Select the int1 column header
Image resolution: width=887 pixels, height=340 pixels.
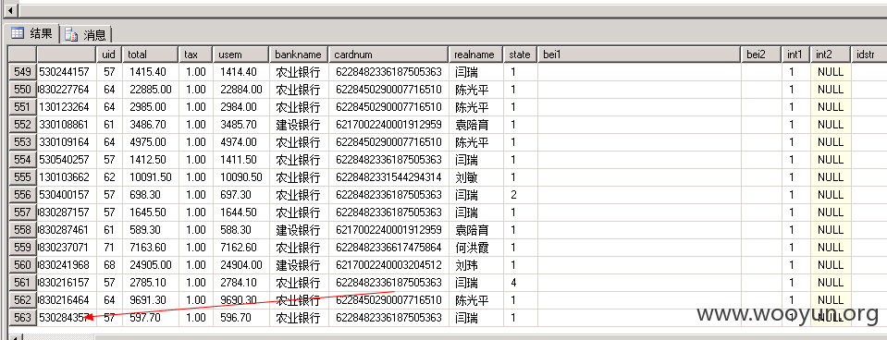796,55
